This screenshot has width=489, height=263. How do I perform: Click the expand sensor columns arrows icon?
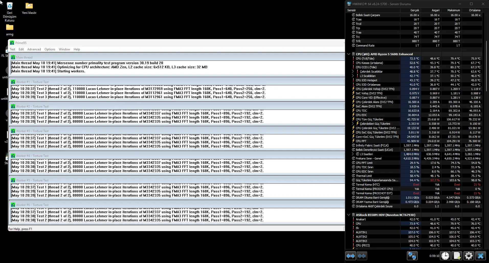(350, 256)
